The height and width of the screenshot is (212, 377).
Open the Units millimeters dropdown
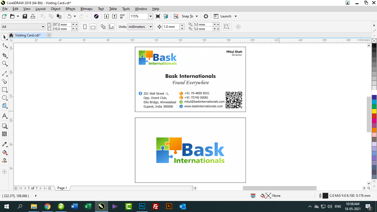click(x=151, y=27)
